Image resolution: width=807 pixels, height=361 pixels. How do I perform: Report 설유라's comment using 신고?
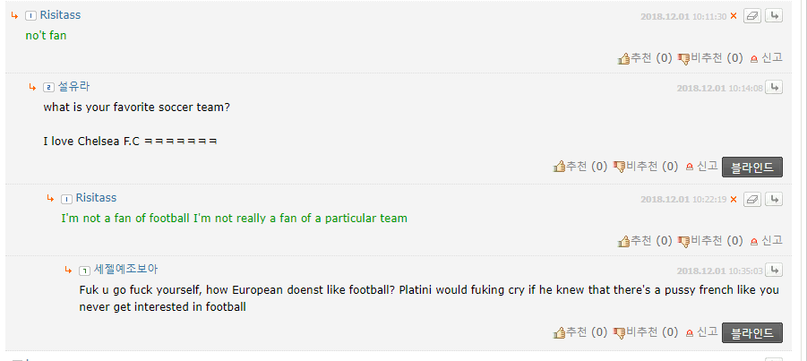coord(701,167)
